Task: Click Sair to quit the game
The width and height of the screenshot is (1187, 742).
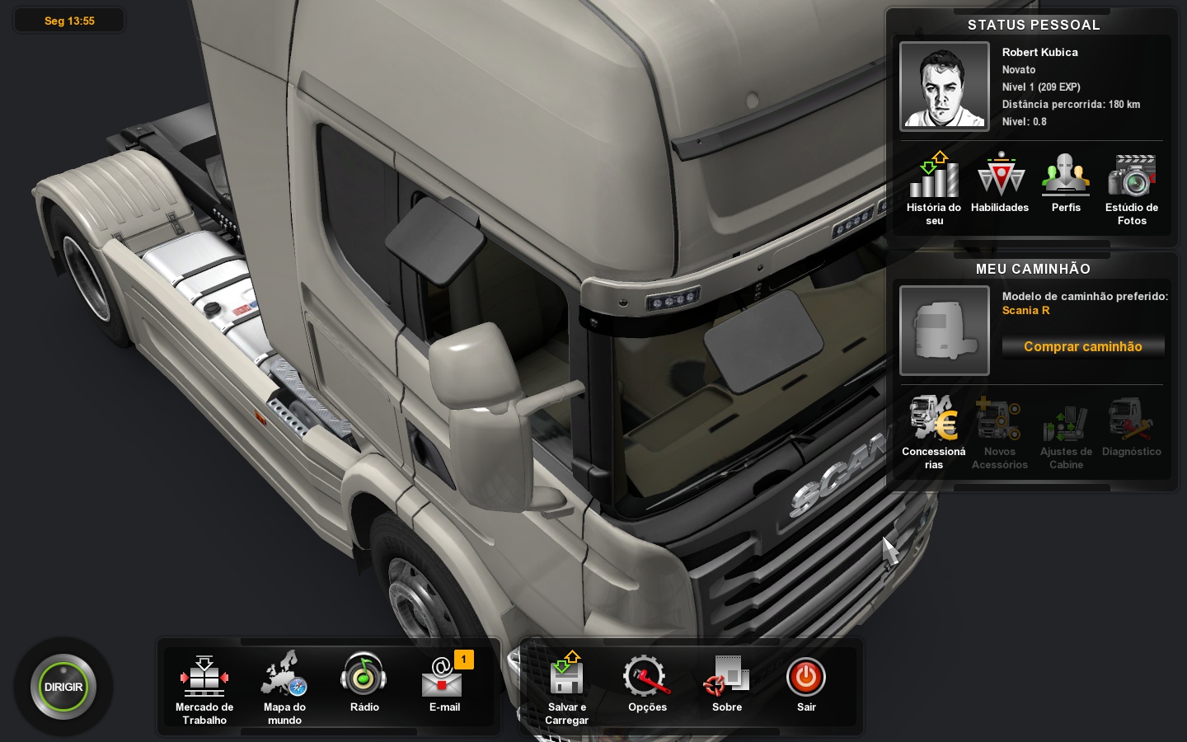Action: 806,683
